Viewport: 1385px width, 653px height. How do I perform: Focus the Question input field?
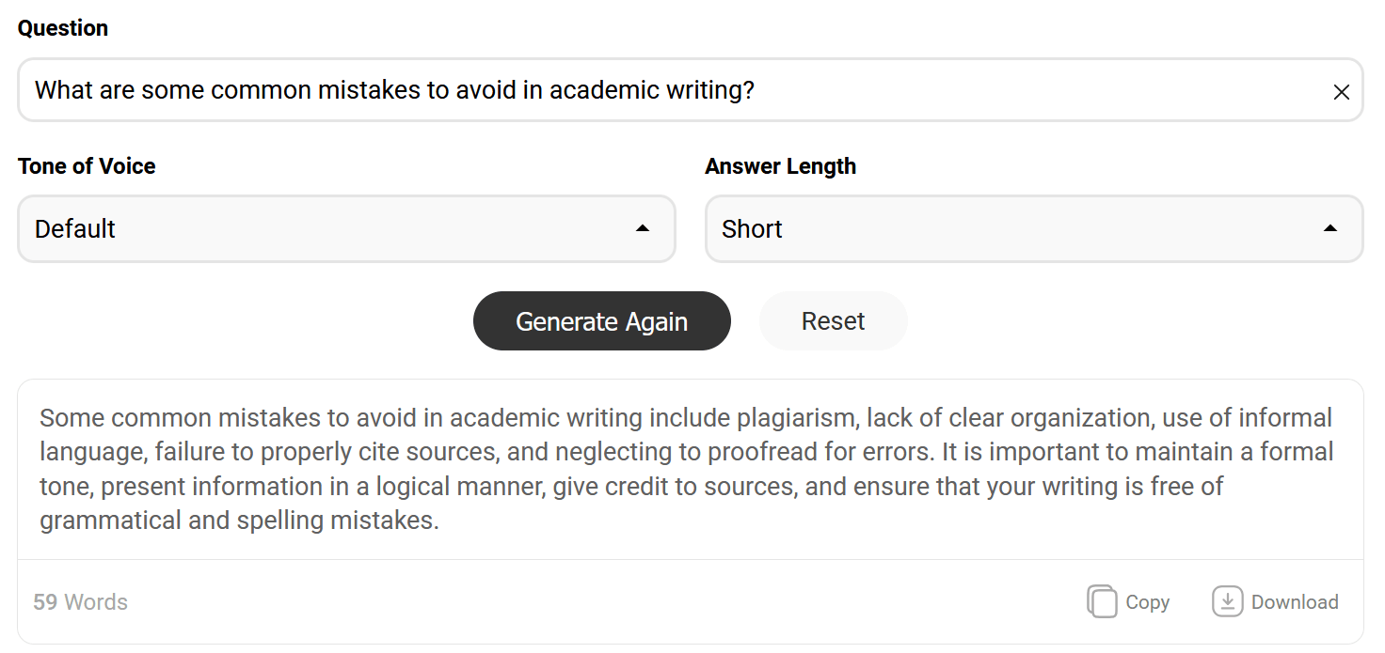coord(690,90)
